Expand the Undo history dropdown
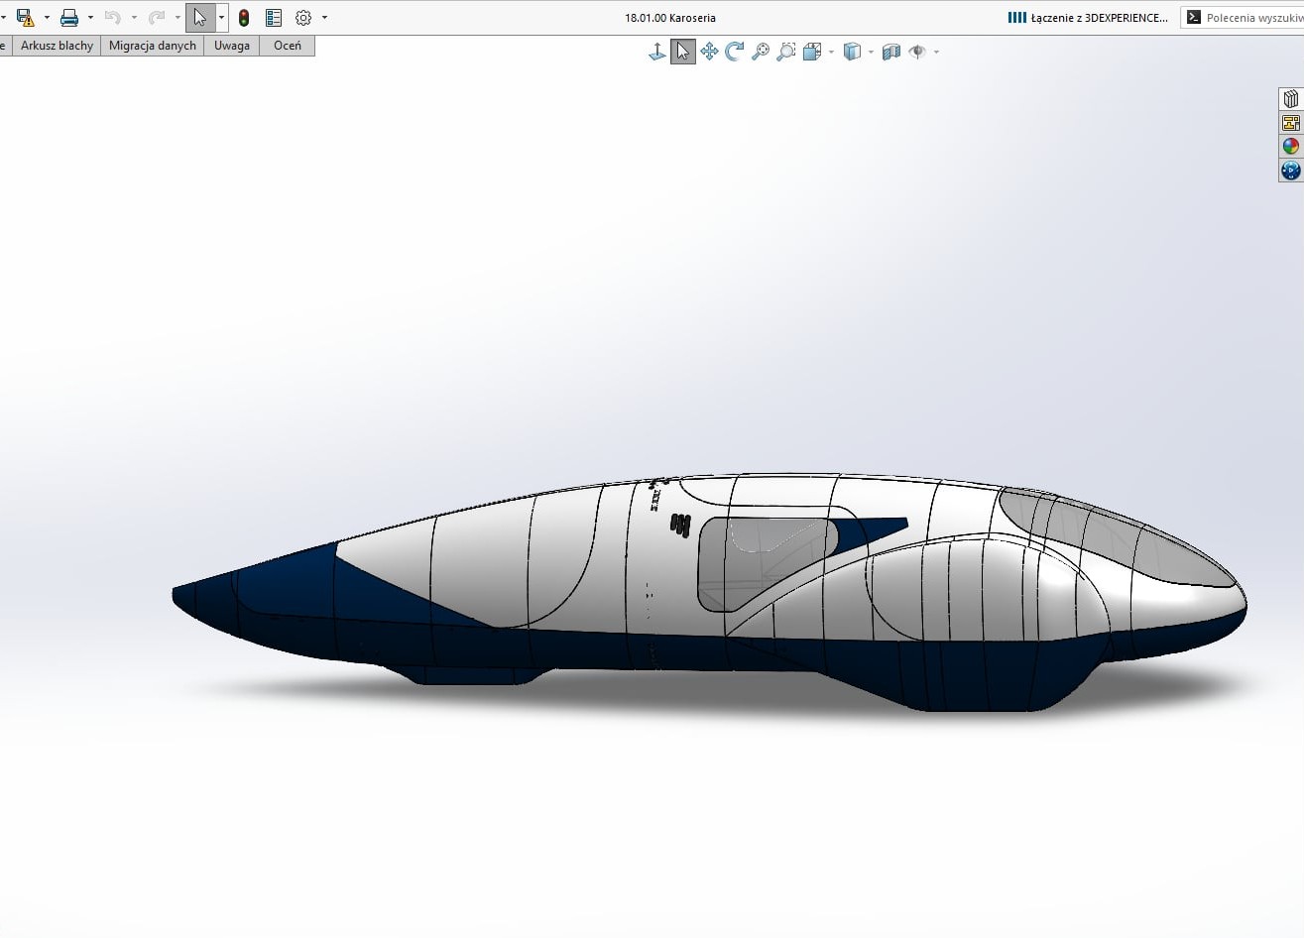This screenshot has height=938, width=1304. (x=133, y=17)
